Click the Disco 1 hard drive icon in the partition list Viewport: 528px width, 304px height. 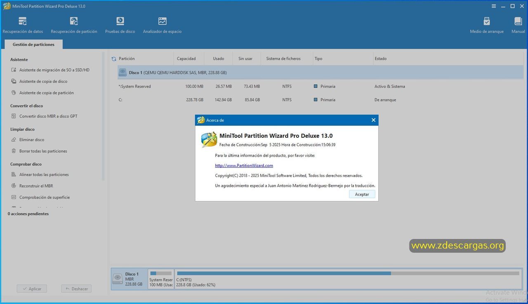coord(123,73)
